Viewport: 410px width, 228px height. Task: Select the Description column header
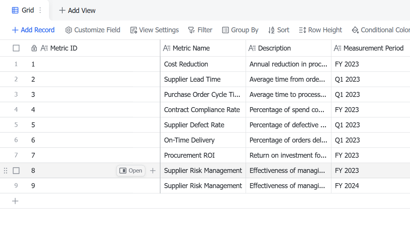(289, 48)
